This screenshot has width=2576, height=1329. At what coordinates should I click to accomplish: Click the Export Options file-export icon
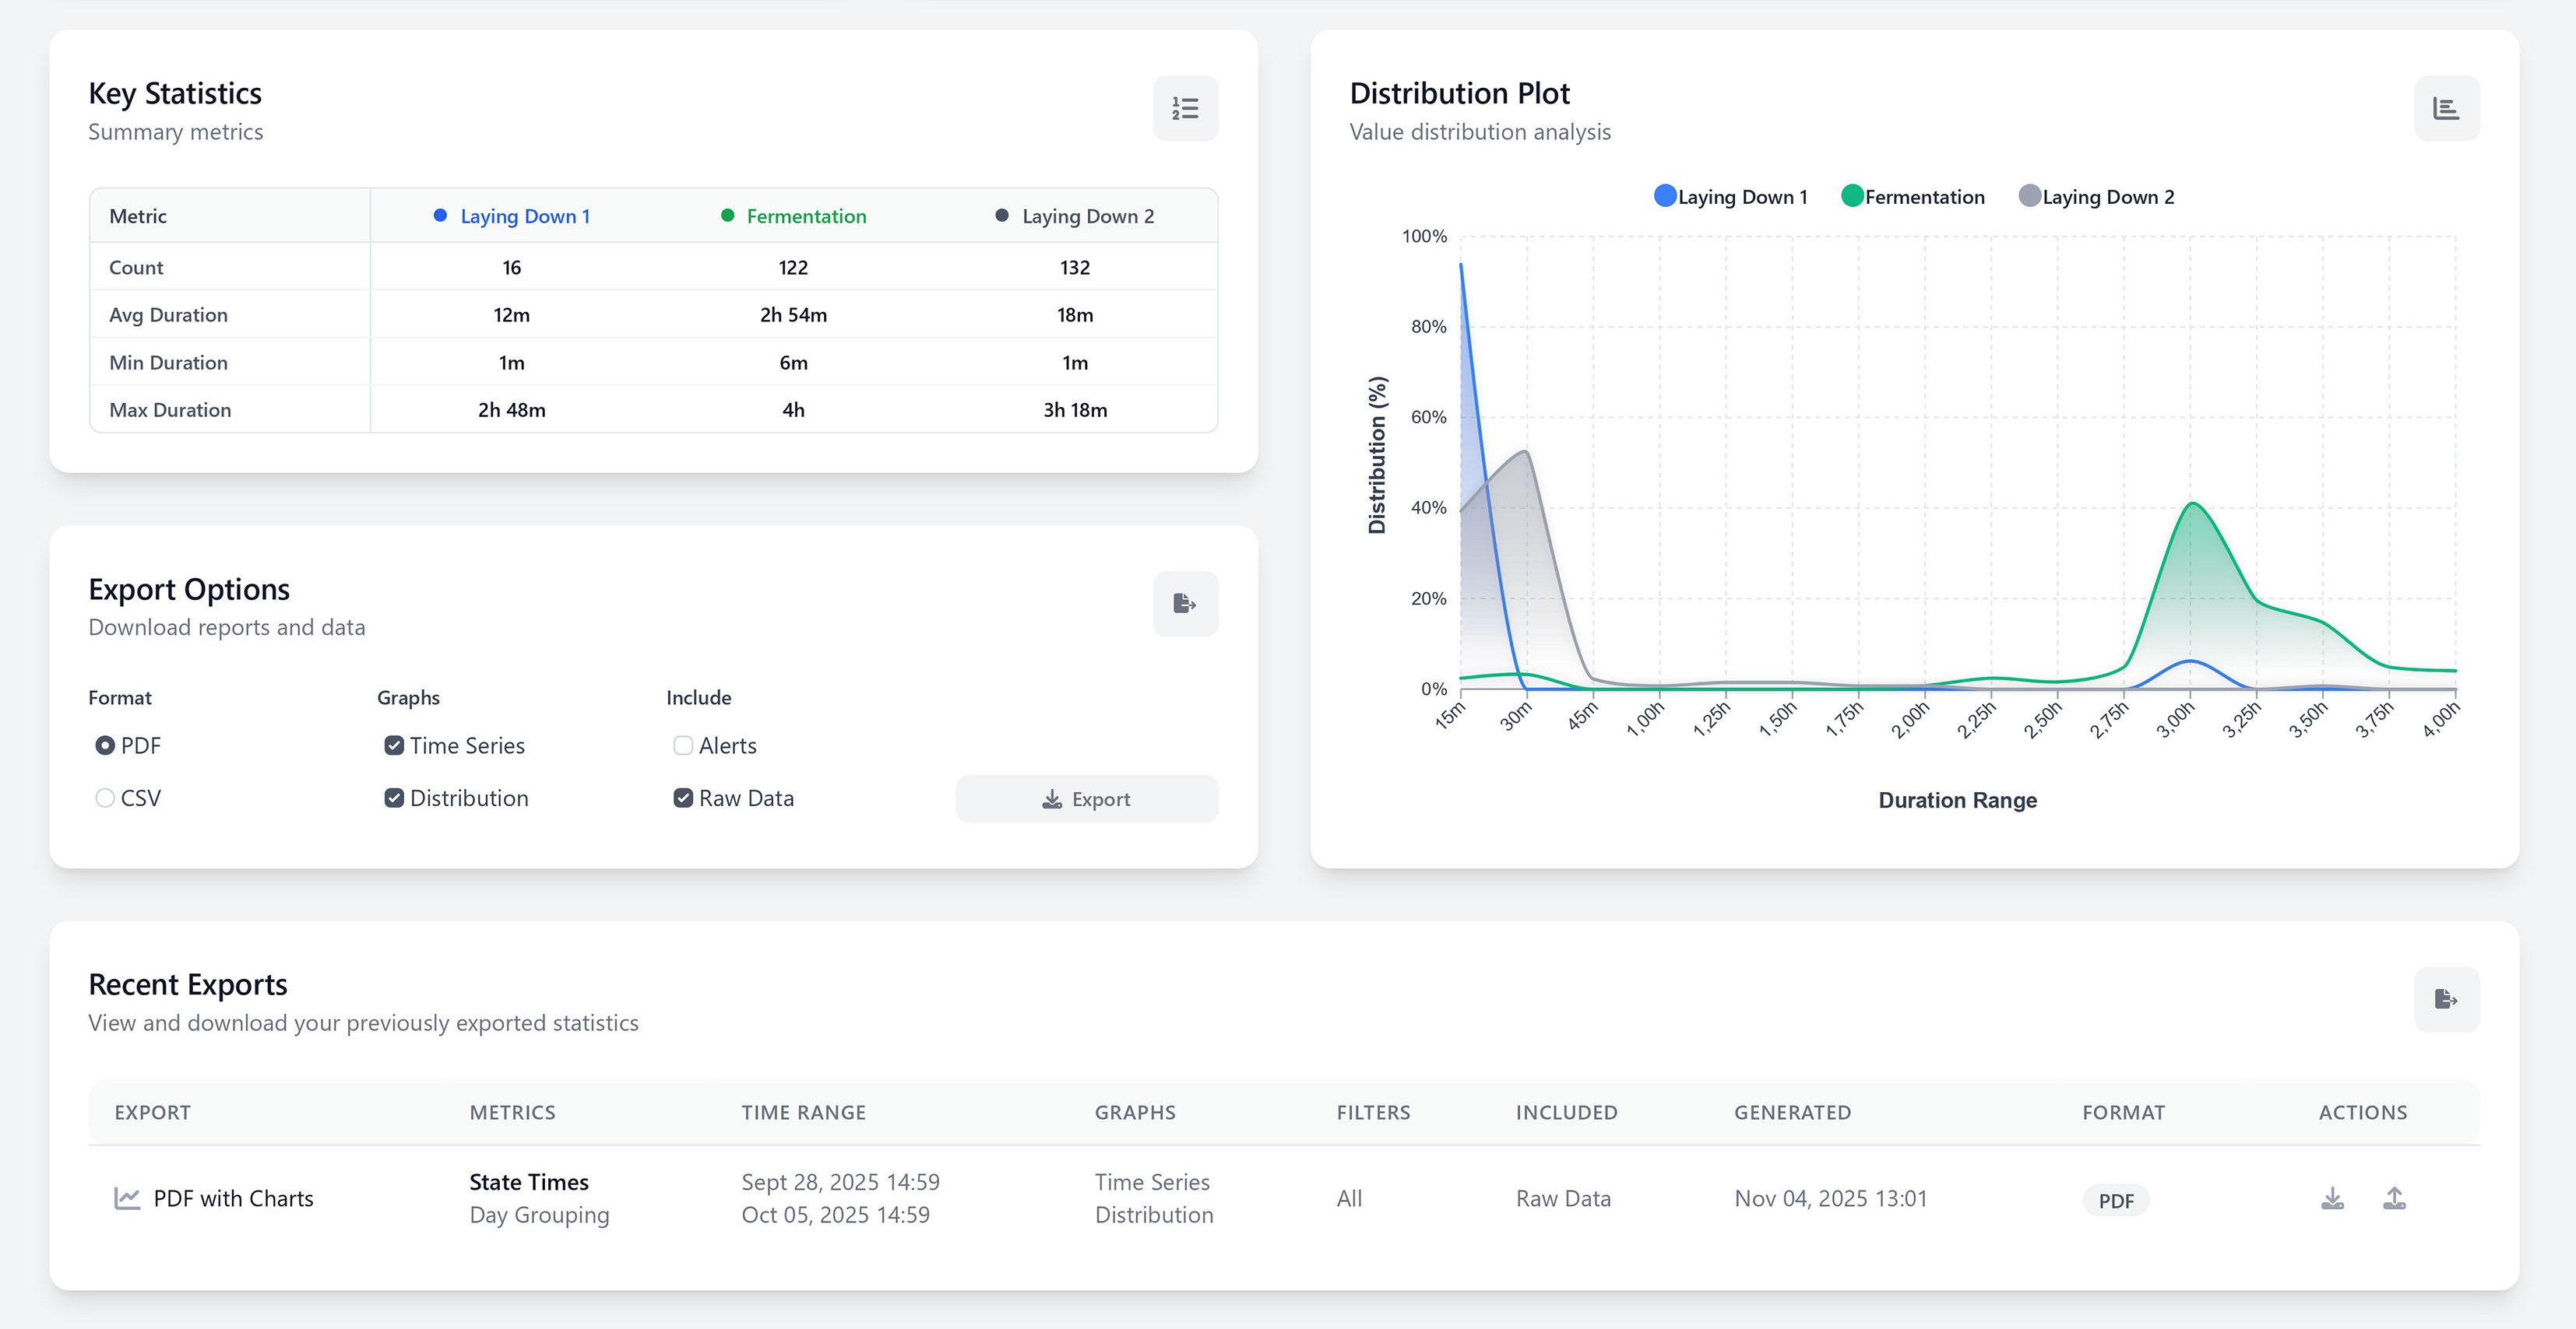pyautogui.click(x=1185, y=604)
